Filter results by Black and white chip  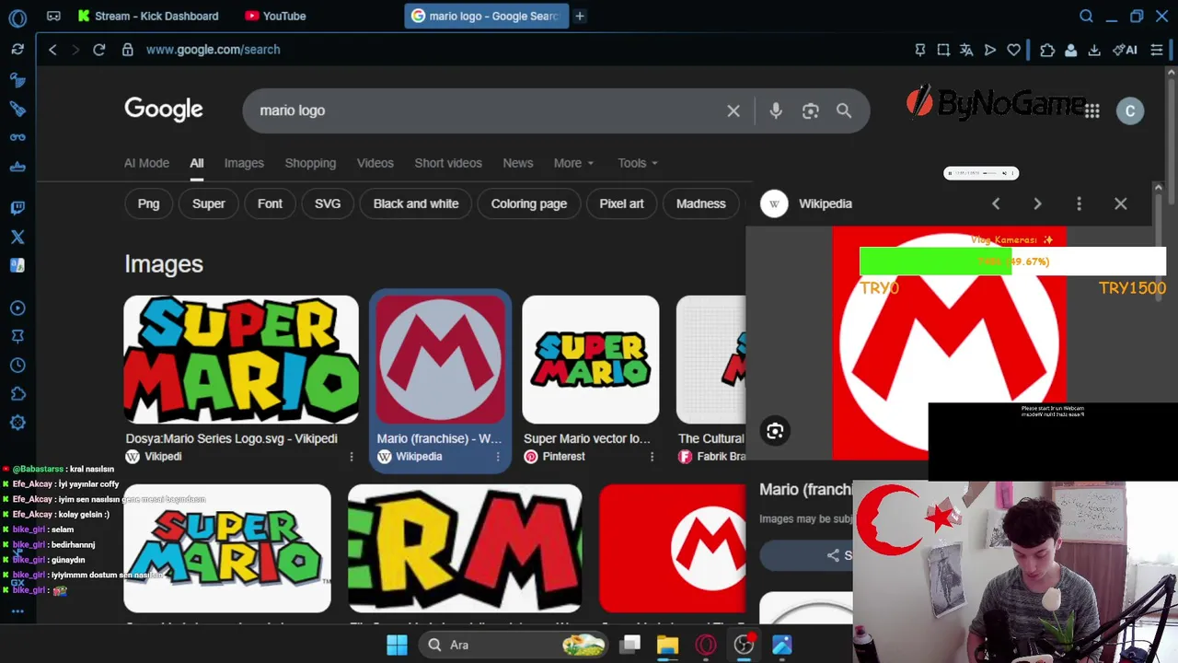416,204
